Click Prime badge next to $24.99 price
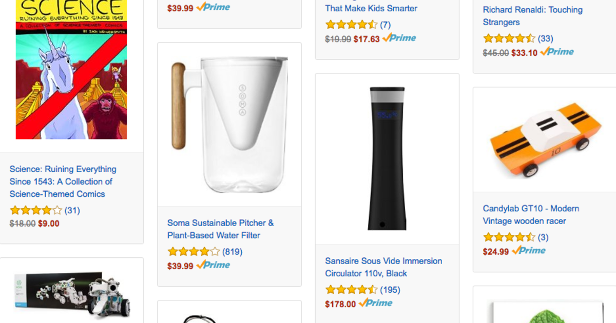616x323 pixels. click(529, 251)
